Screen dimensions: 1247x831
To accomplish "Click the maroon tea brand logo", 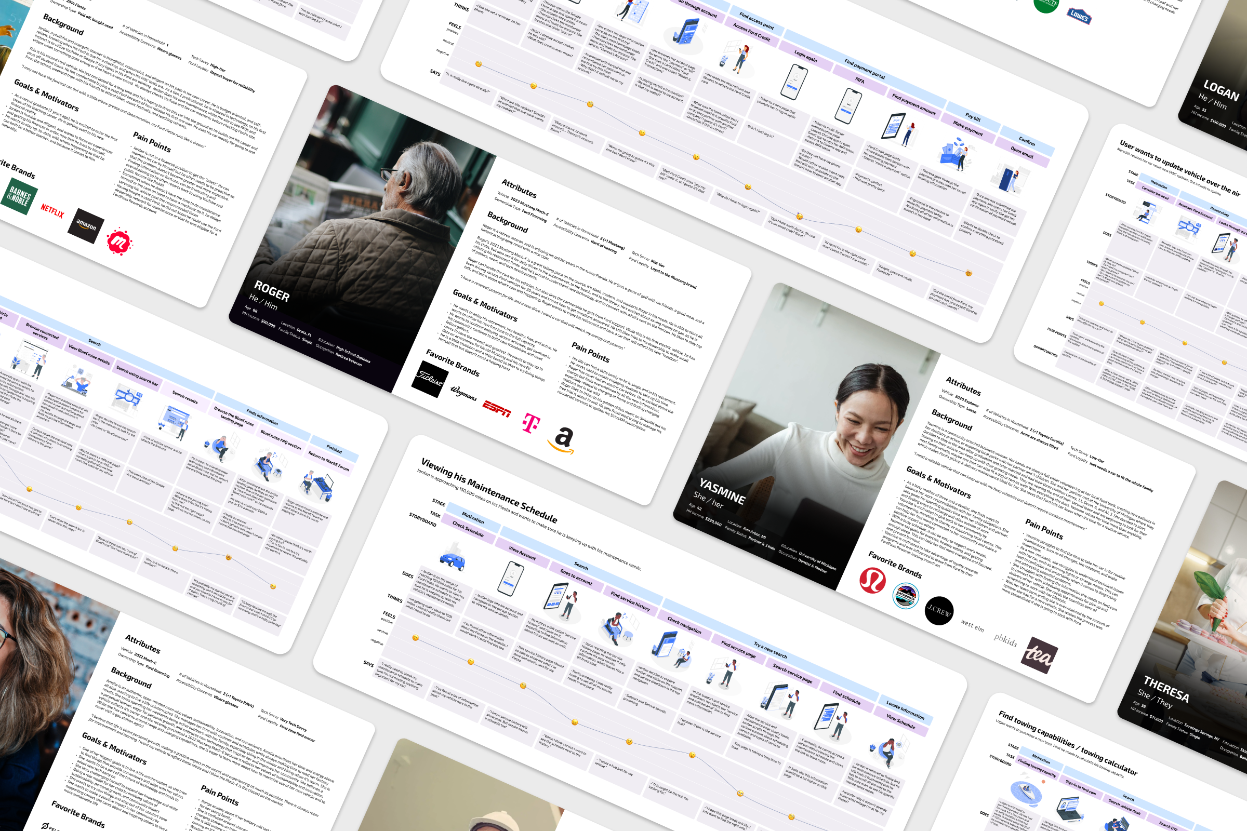I will point(1039,656).
